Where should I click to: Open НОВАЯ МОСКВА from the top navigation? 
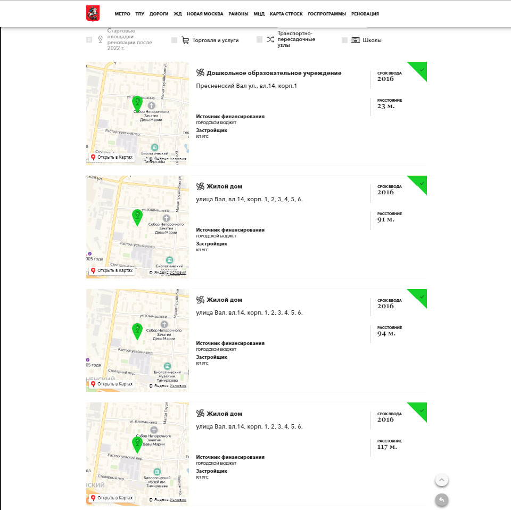pyautogui.click(x=205, y=14)
